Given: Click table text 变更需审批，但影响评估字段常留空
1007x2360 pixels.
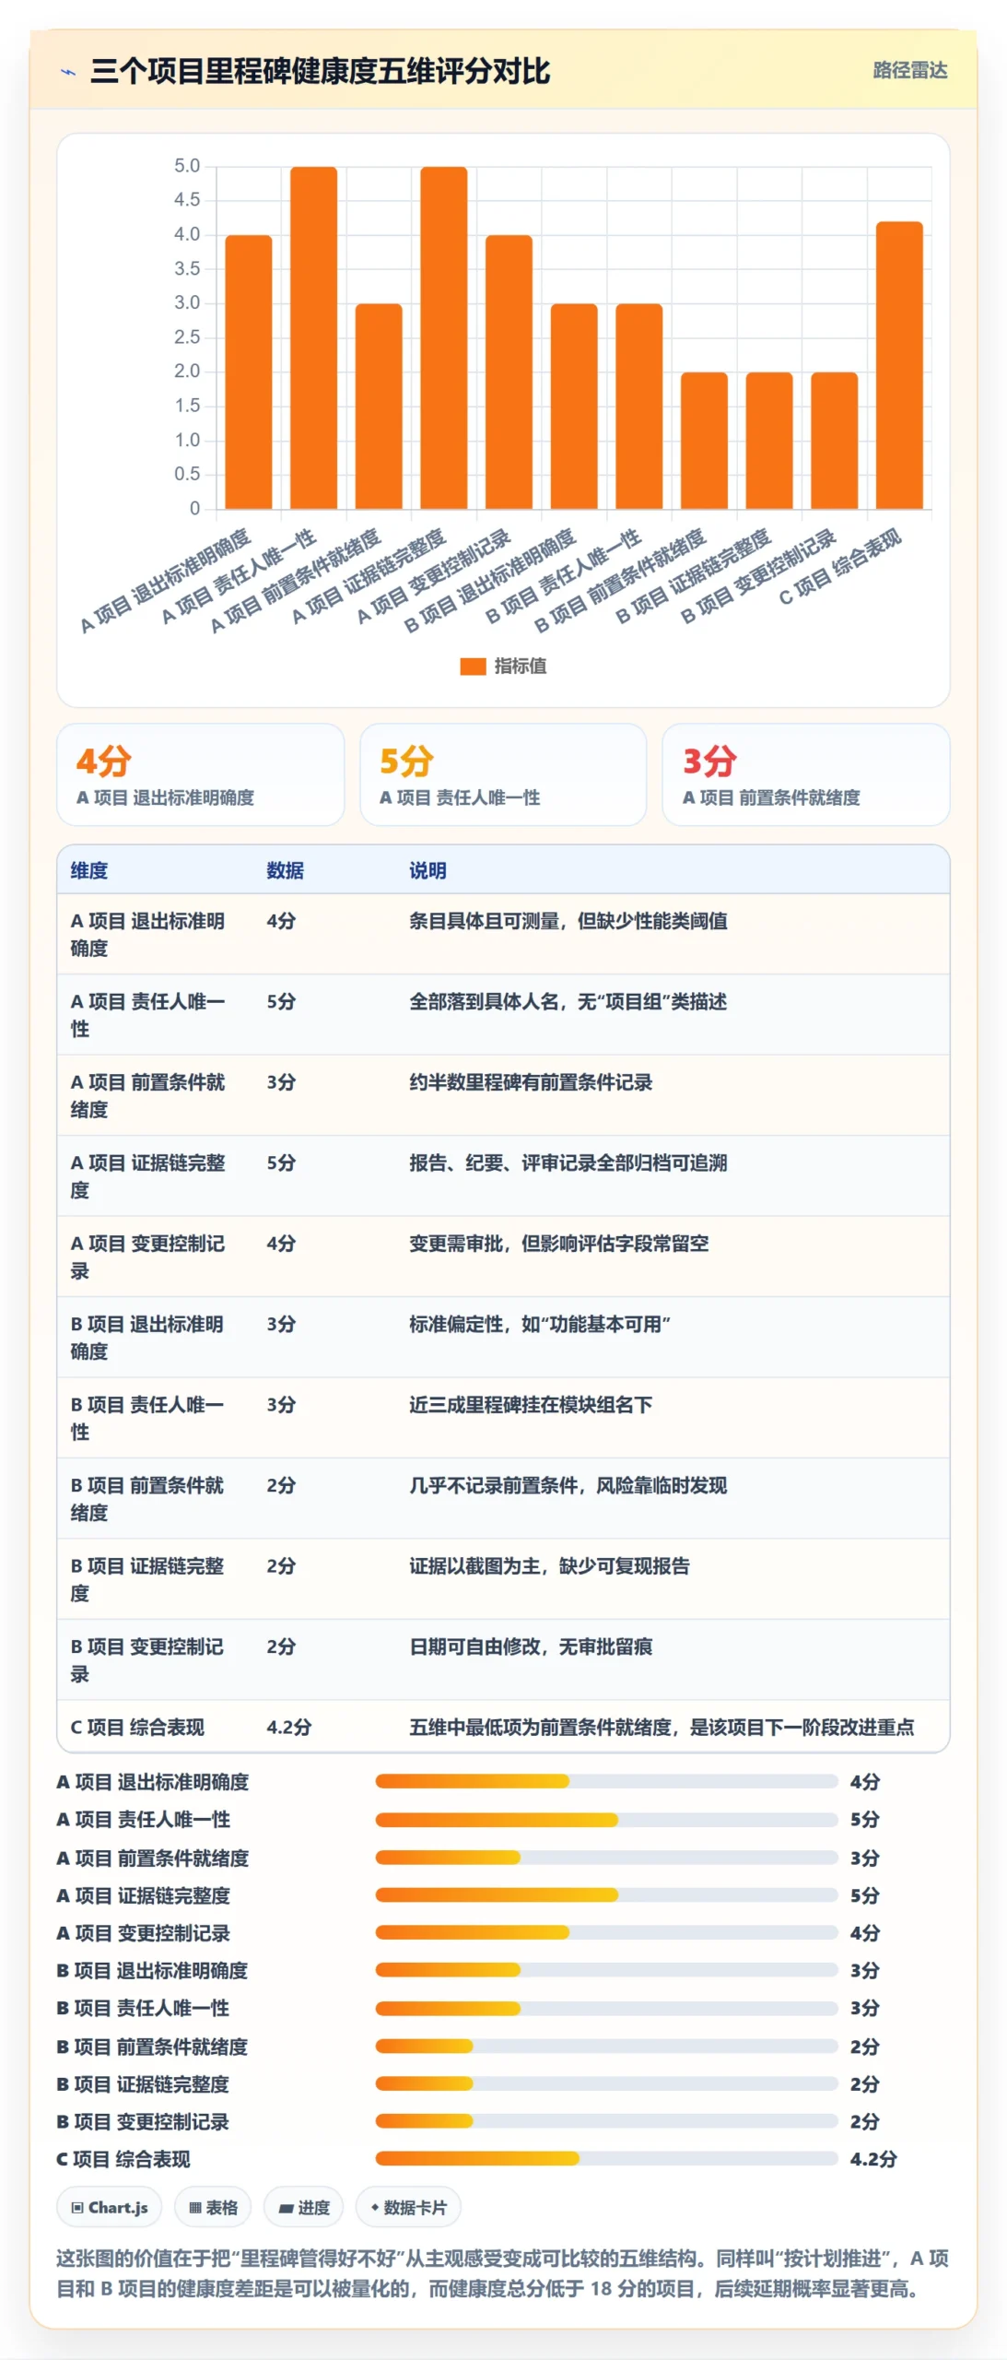Looking at the screenshot, I should click(x=559, y=1244).
